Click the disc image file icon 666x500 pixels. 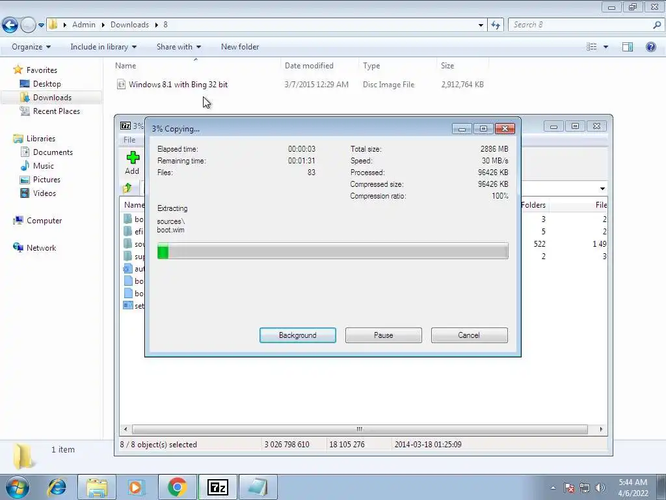tap(121, 84)
